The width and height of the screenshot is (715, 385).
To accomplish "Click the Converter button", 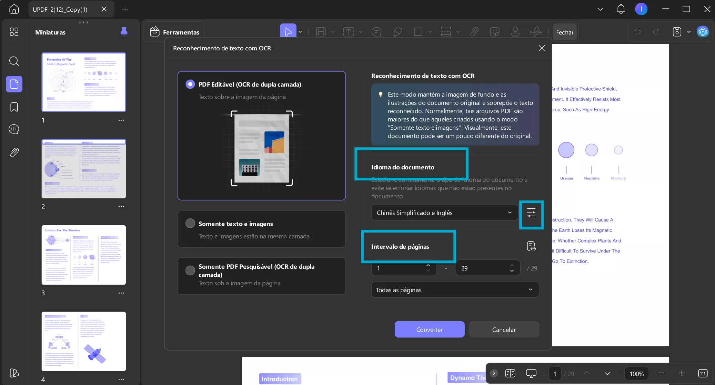I will pyautogui.click(x=429, y=329).
